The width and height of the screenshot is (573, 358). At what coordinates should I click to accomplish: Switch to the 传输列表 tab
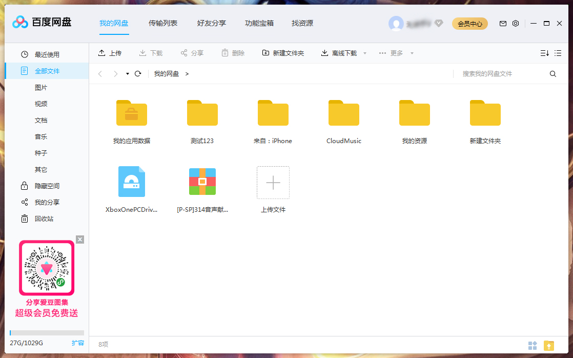coord(163,23)
